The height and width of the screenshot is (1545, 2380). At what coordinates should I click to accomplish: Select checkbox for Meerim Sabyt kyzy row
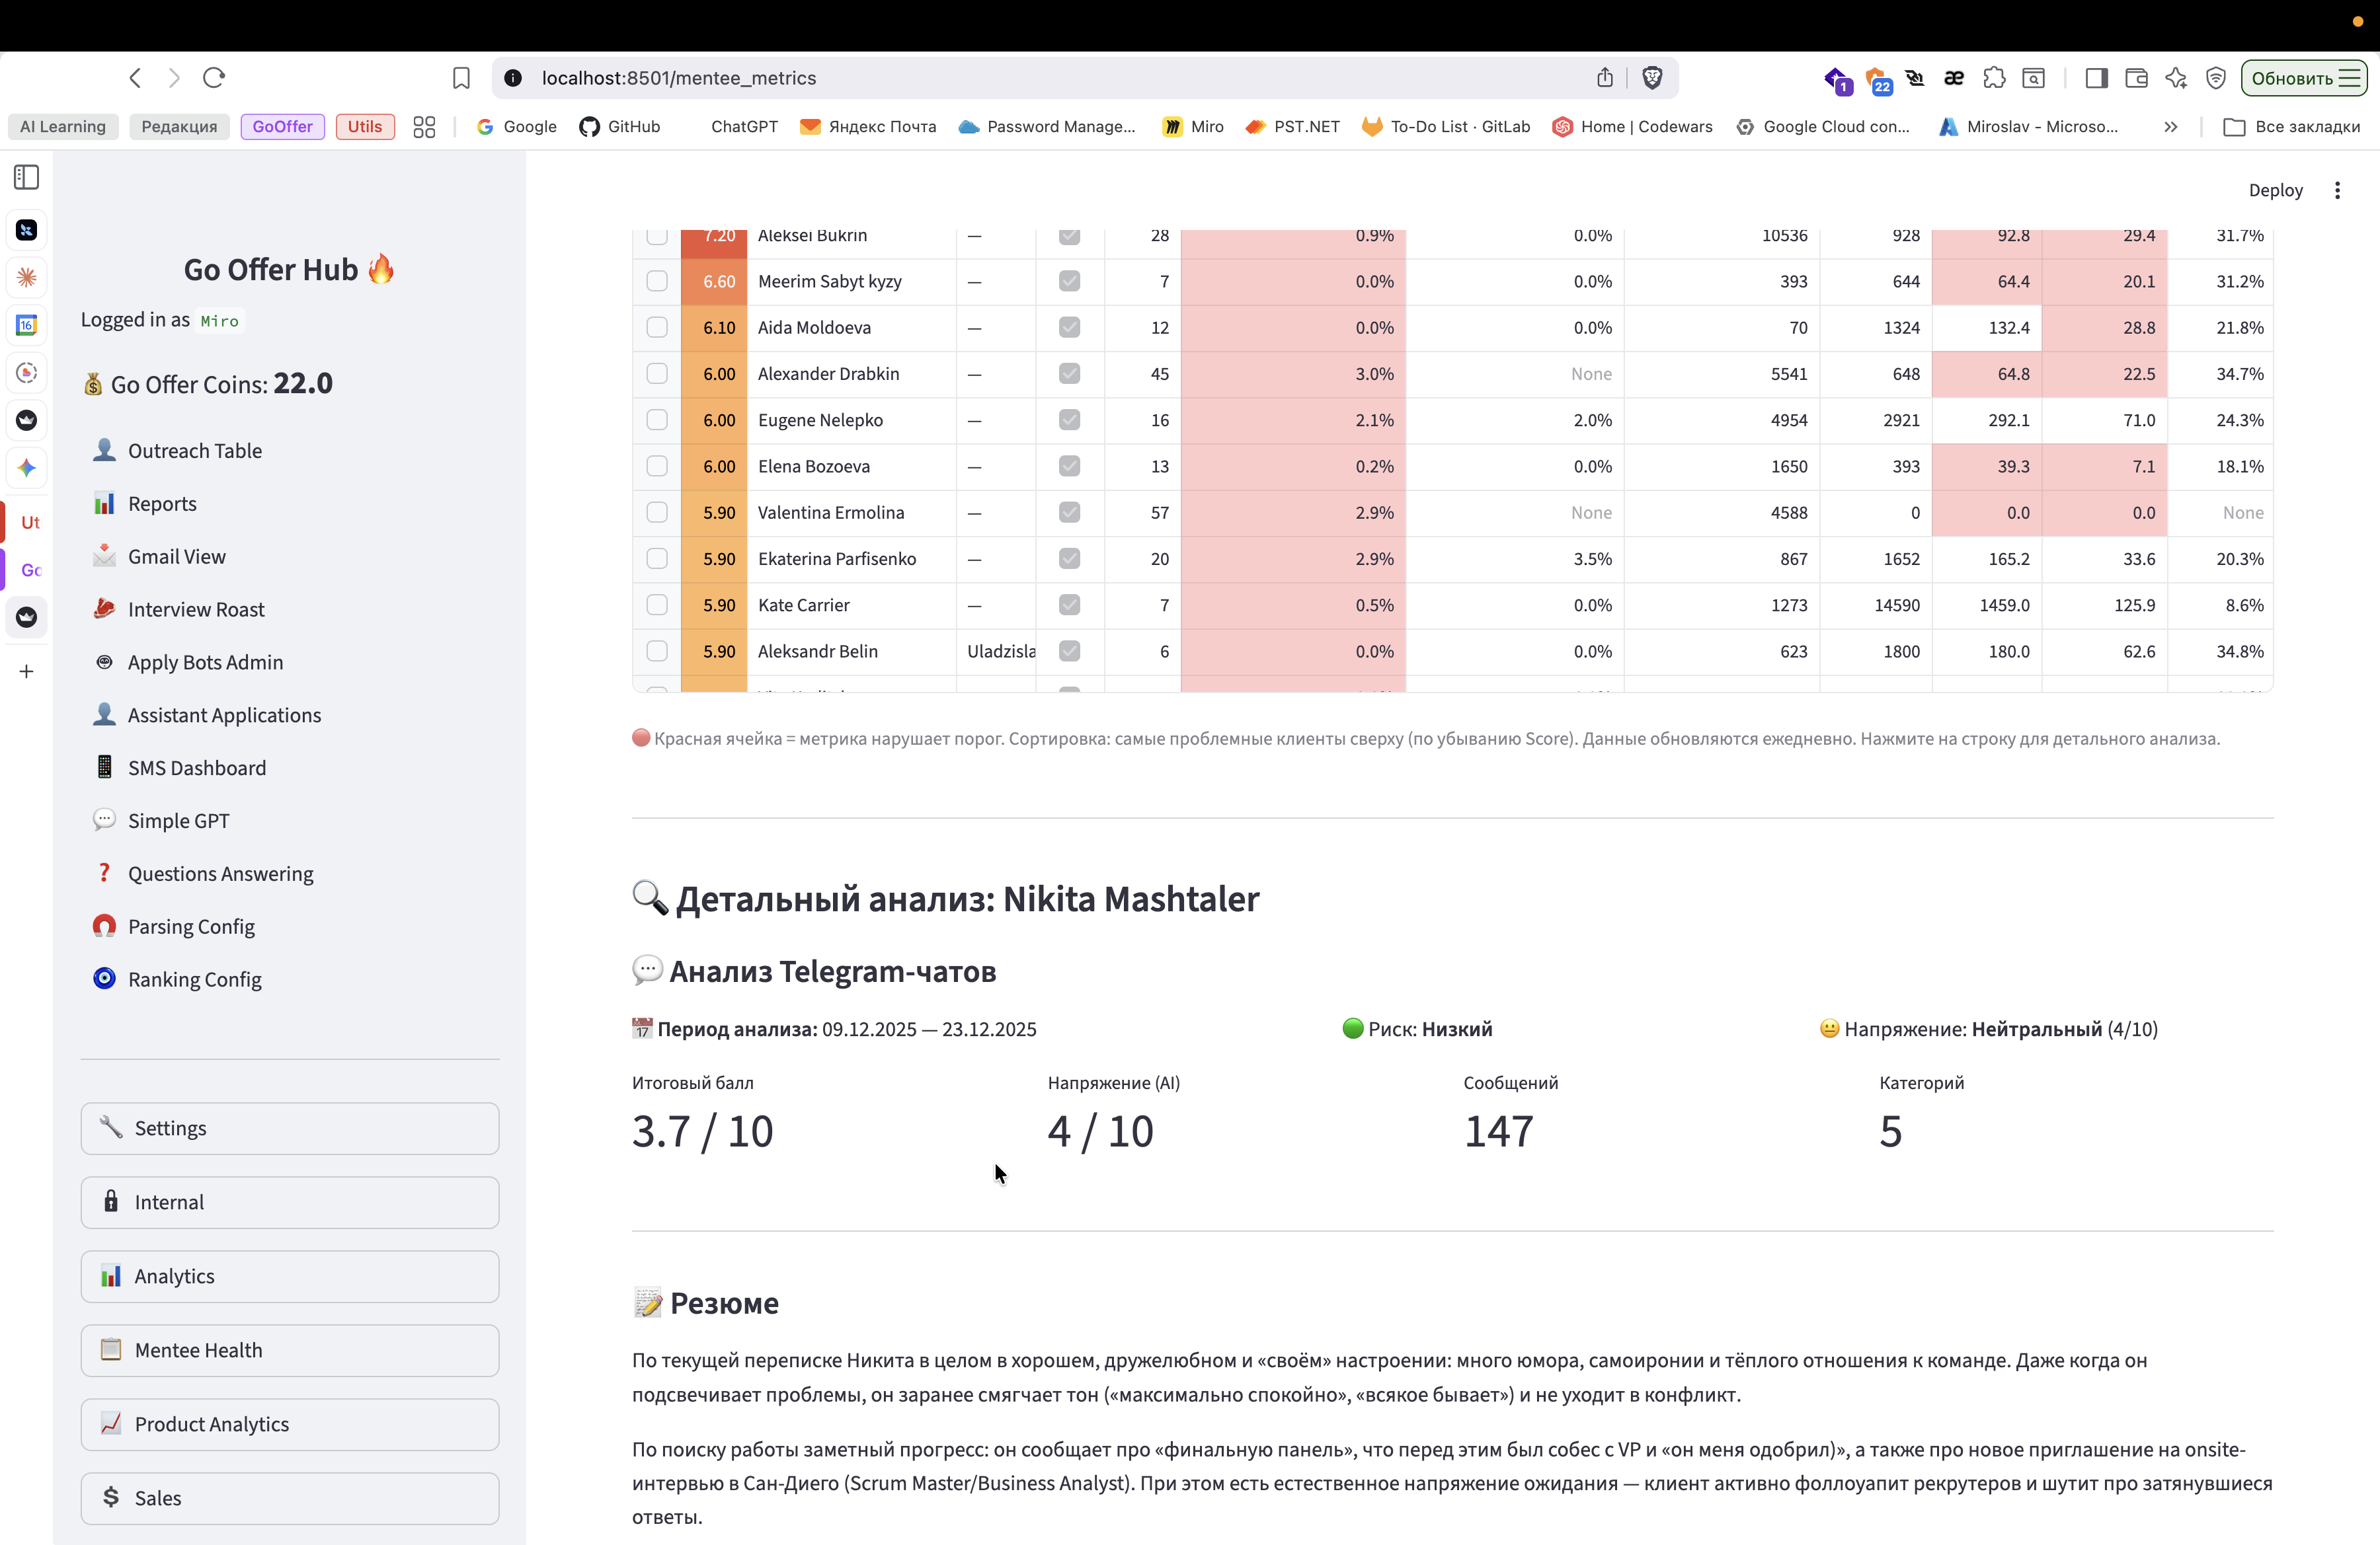(657, 282)
